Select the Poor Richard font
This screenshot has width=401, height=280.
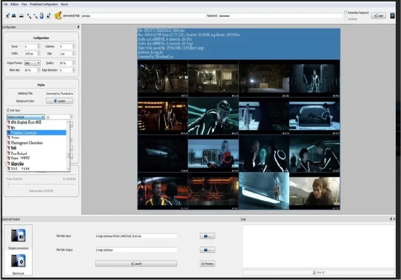pos(36,153)
